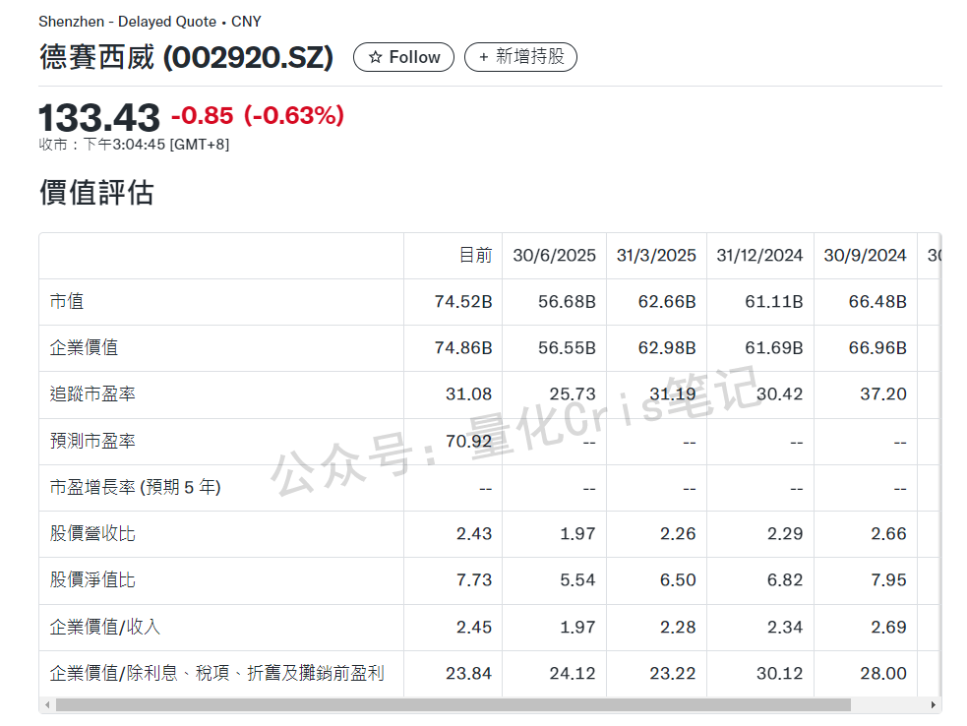
Task: Click market cap value 62.66B
Action: [x=667, y=302]
